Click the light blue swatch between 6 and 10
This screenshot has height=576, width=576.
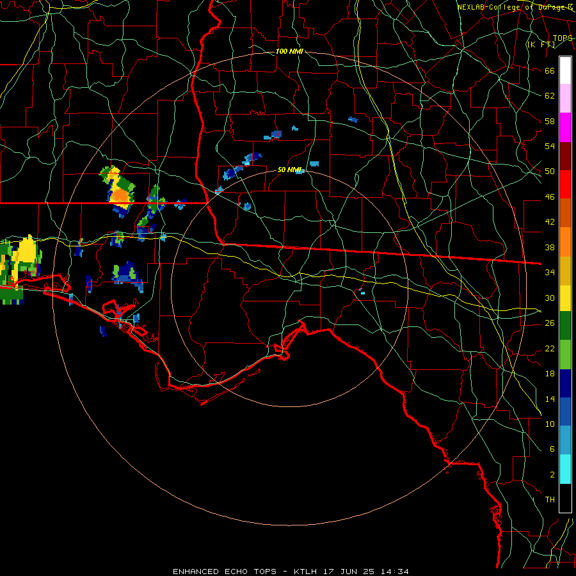[x=565, y=440]
